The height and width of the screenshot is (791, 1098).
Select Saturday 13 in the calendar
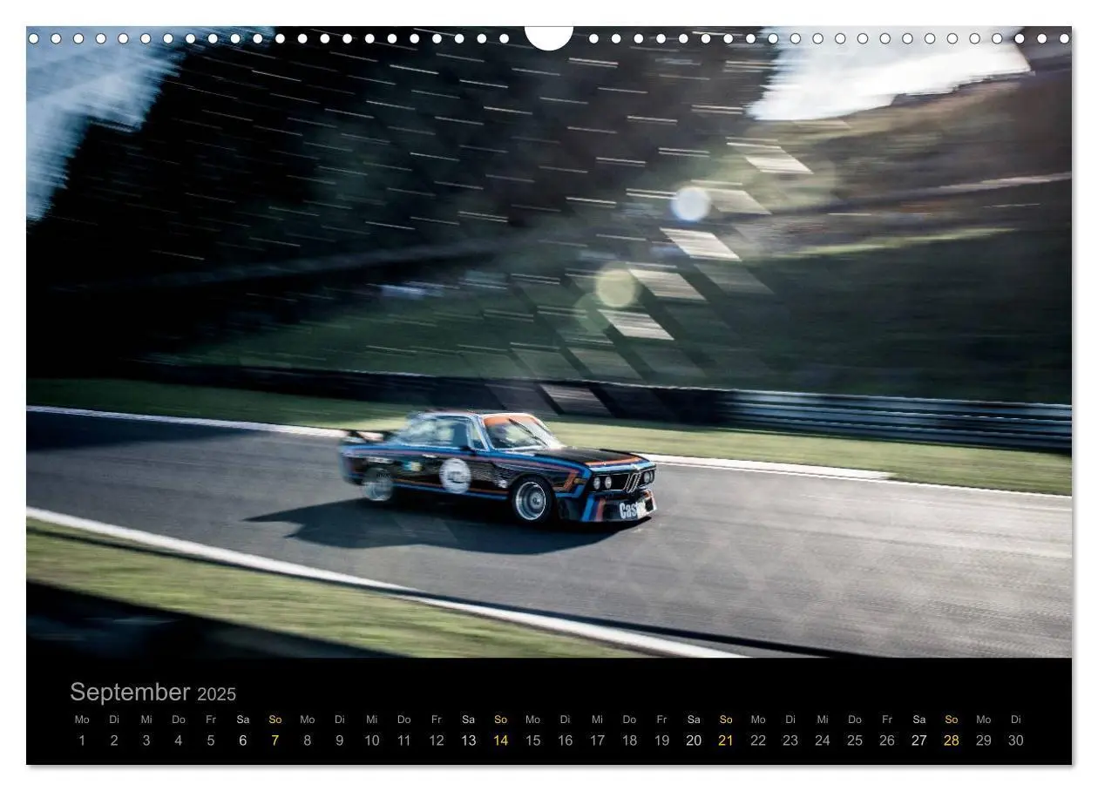[469, 740]
